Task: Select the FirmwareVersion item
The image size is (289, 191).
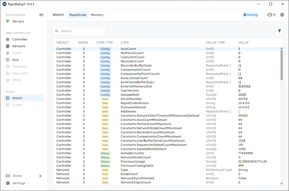Action: 133,107
